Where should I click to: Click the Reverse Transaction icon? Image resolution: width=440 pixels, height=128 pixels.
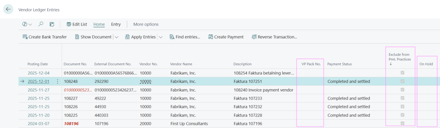click(x=254, y=37)
